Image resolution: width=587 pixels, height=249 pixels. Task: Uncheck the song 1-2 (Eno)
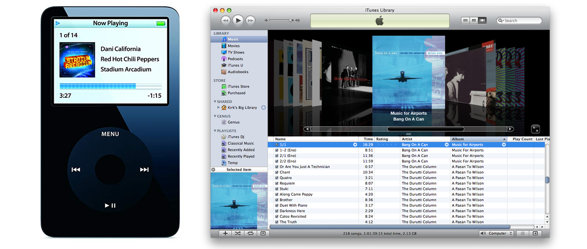pos(277,150)
